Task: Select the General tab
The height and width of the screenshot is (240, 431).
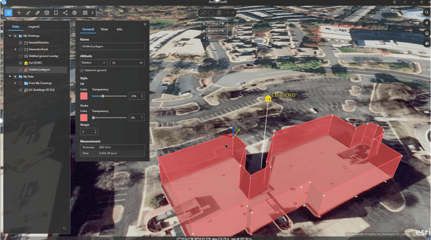Action: click(x=88, y=29)
